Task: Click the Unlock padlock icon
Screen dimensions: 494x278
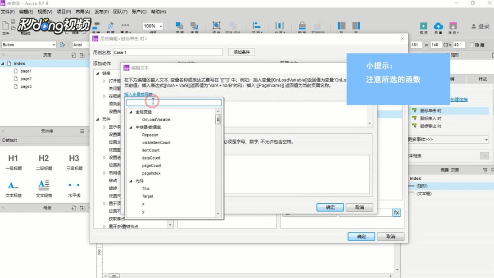Action: pos(318,26)
